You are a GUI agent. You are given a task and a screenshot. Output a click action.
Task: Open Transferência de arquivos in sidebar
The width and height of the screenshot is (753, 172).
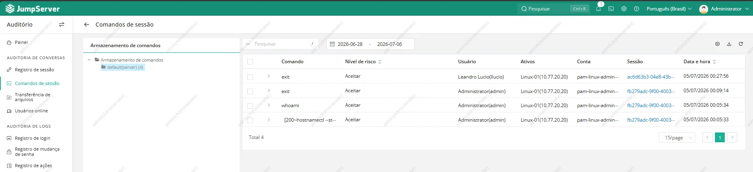point(32,97)
